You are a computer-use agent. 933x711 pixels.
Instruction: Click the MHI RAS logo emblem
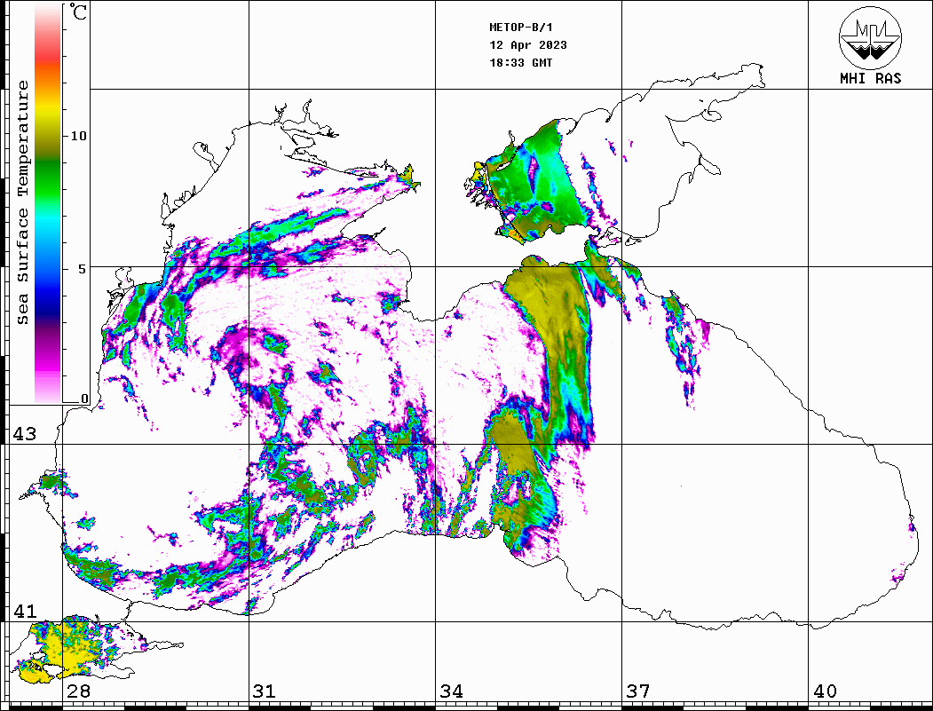tap(871, 37)
